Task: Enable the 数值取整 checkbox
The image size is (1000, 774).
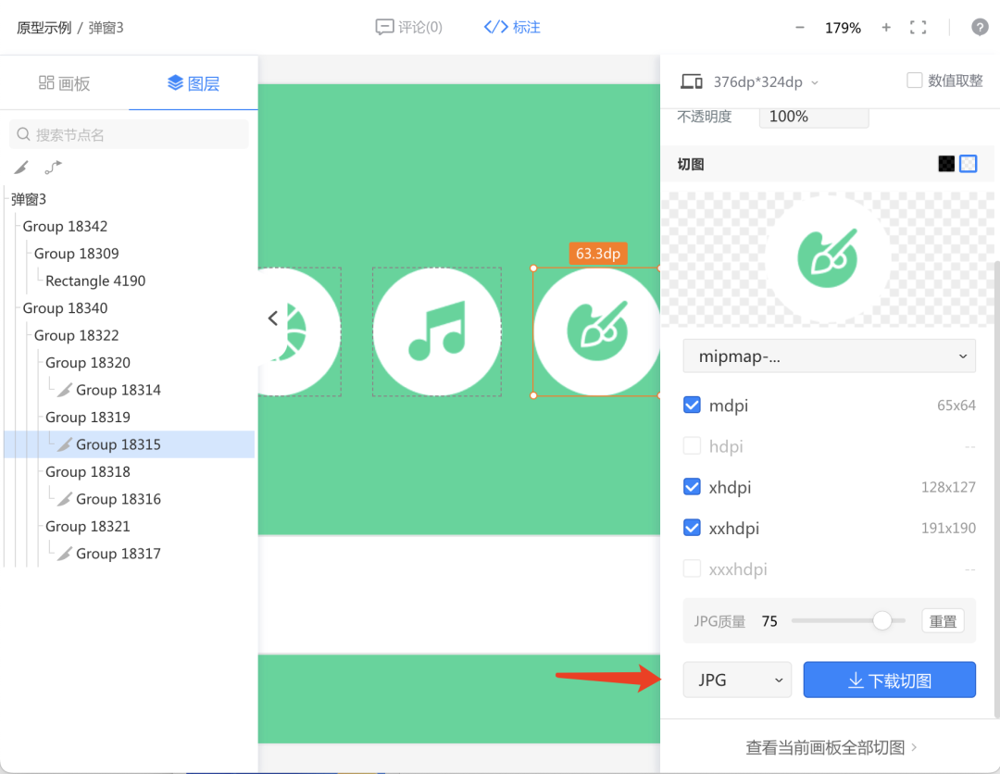Action: click(915, 81)
